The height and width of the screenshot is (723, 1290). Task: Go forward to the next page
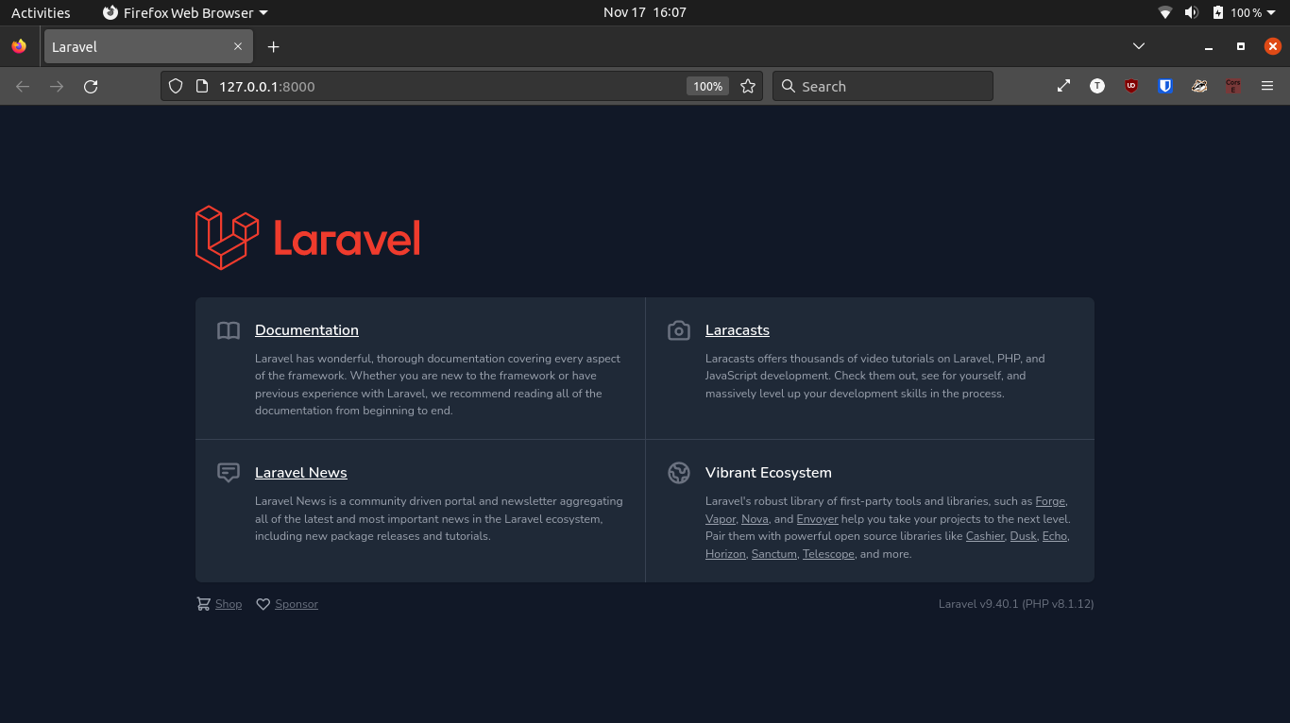pos(57,86)
